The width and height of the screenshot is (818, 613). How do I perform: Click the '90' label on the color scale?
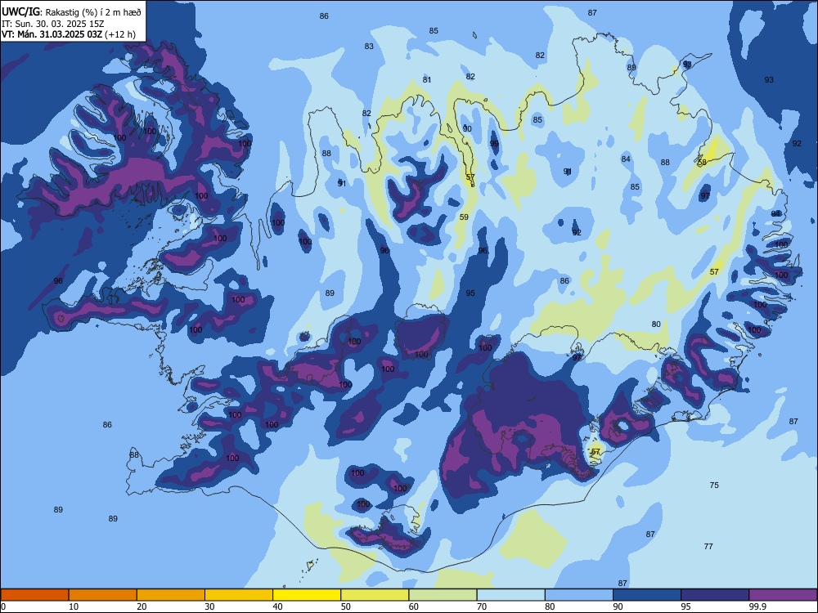coord(618,606)
